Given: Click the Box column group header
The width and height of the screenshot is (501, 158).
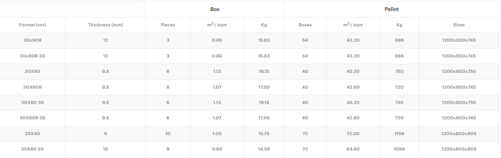Looking at the screenshot, I should click(215, 9).
